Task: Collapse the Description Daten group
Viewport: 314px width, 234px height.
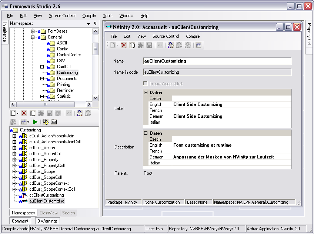Action: [x=146, y=133]
